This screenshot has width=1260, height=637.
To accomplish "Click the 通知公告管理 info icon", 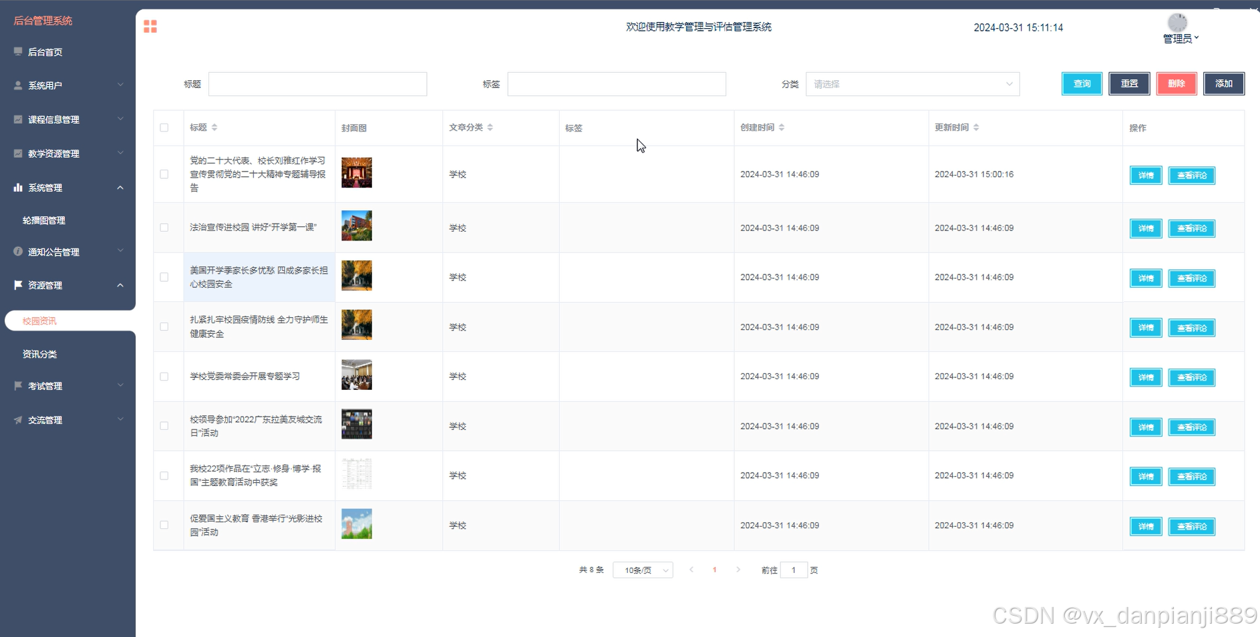I will click(x=18, y=252).
